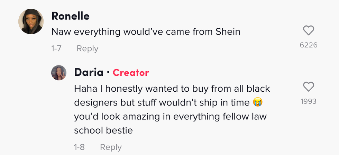Like Ronelle's comment with the heart icon
339x155 pixels.
(x=308, y=31)
